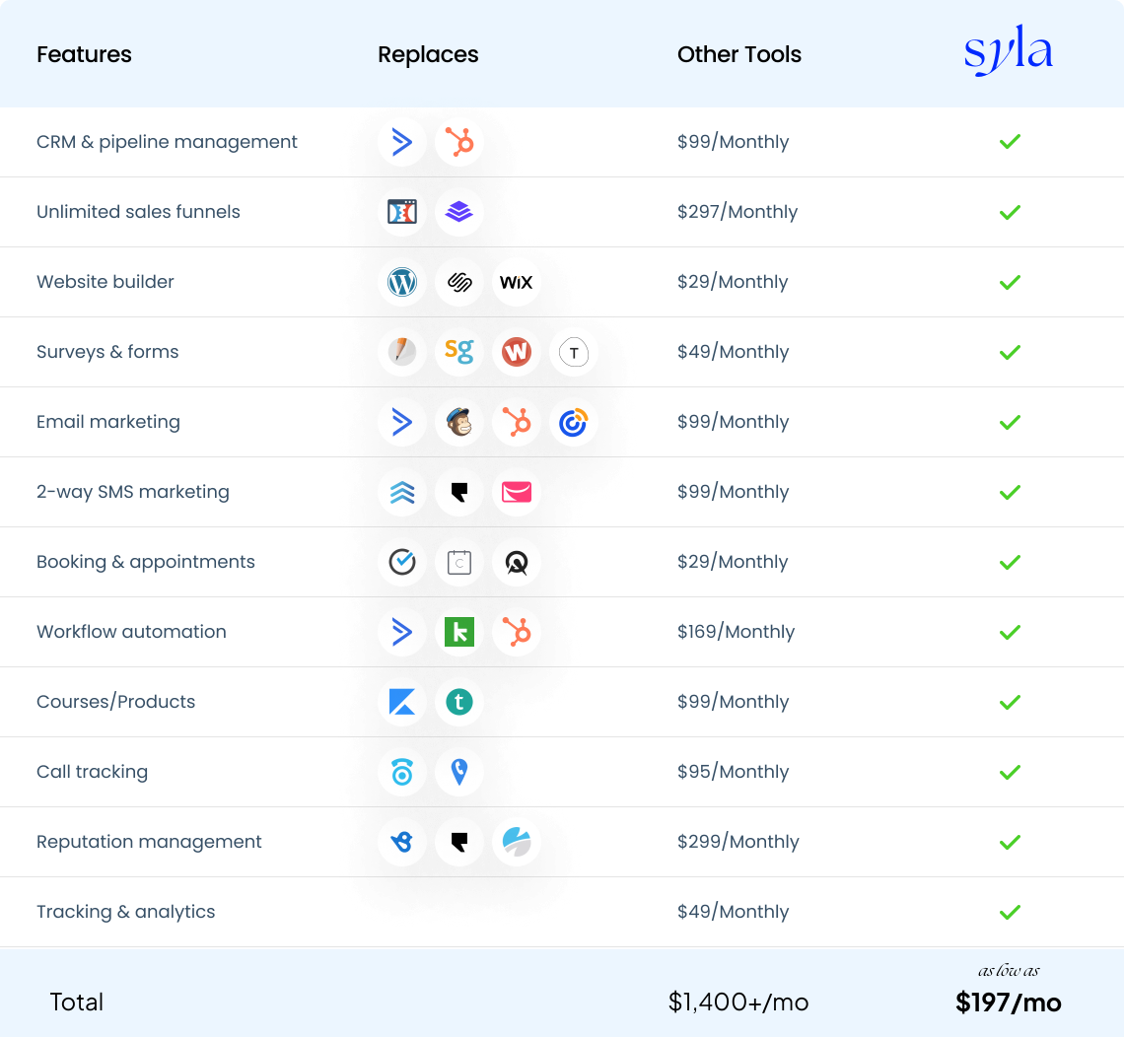Screen dimensions: 1124x1037
Task: Click the 'Reputation management' feature label
Action: pos(149,842)
